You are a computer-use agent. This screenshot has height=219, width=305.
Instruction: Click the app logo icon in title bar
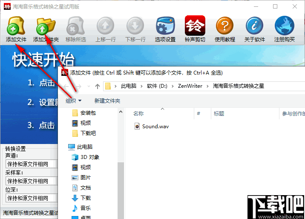point(7,7)
